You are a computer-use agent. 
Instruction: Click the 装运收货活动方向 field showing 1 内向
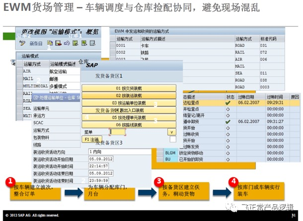point(120,152)
